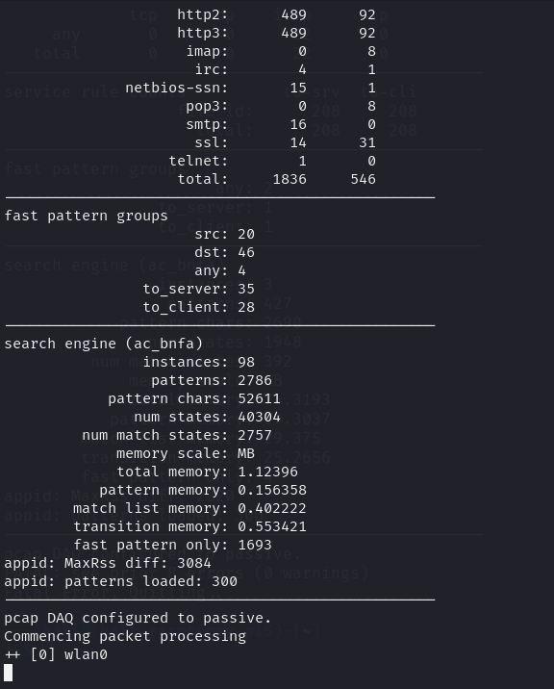Viewport: 554px width, 689px height.
Task: Click the total value 546
Action: click(x=363, y=179)
